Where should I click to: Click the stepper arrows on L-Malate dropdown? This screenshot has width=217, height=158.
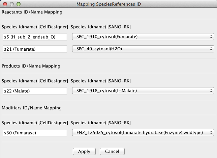coord(211,91)
